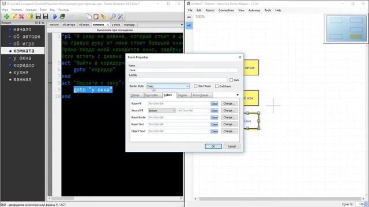Image resolution: width=369 pixels, height=207 pixels.
Task: Click the second floppy disk save-as icon
Action: pyautogui.click(x=46, y=17)
